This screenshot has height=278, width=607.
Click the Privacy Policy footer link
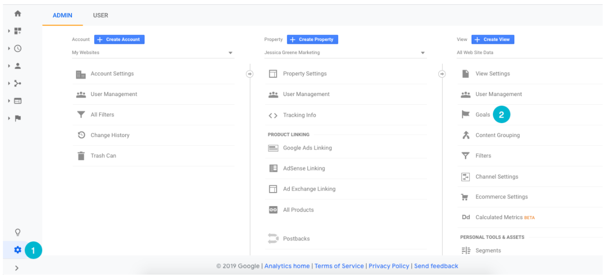click(x=389, y=266)
